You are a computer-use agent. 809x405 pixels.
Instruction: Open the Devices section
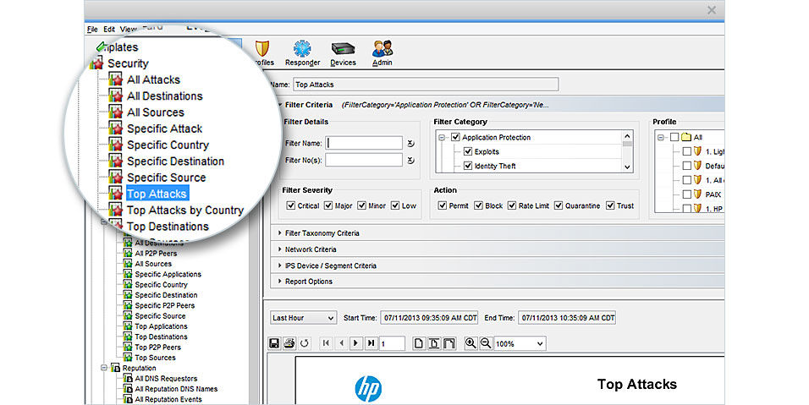pos(343,51)
